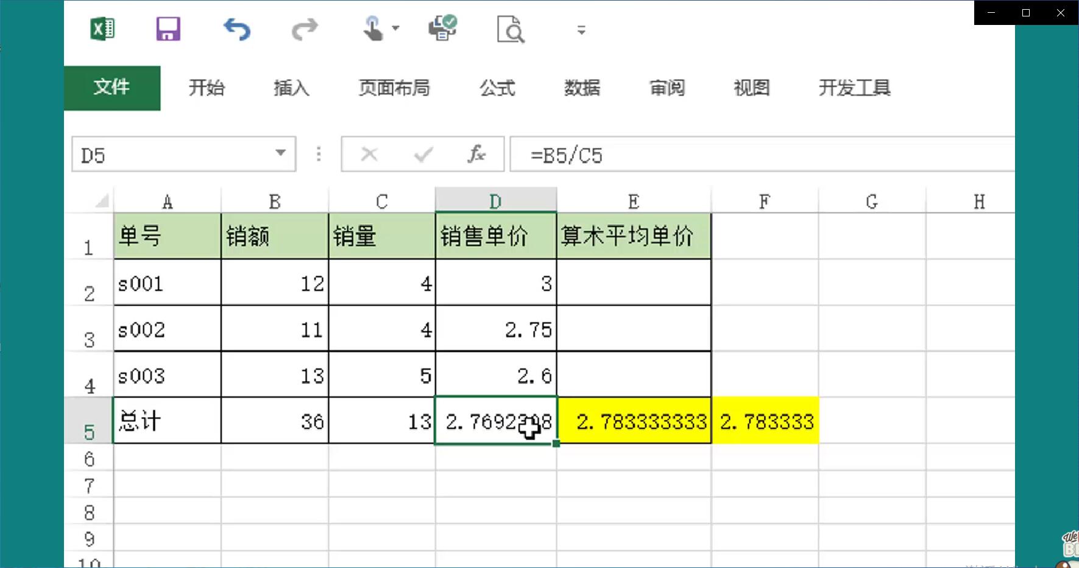
Task: Open Customize Quick Access Toolbar dropdown
Action: (581, 30)
